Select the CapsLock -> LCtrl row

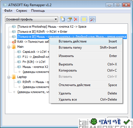36,52
